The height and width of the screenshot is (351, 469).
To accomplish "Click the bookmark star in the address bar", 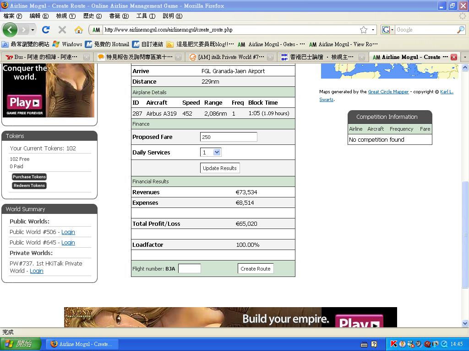I will 364,30.
